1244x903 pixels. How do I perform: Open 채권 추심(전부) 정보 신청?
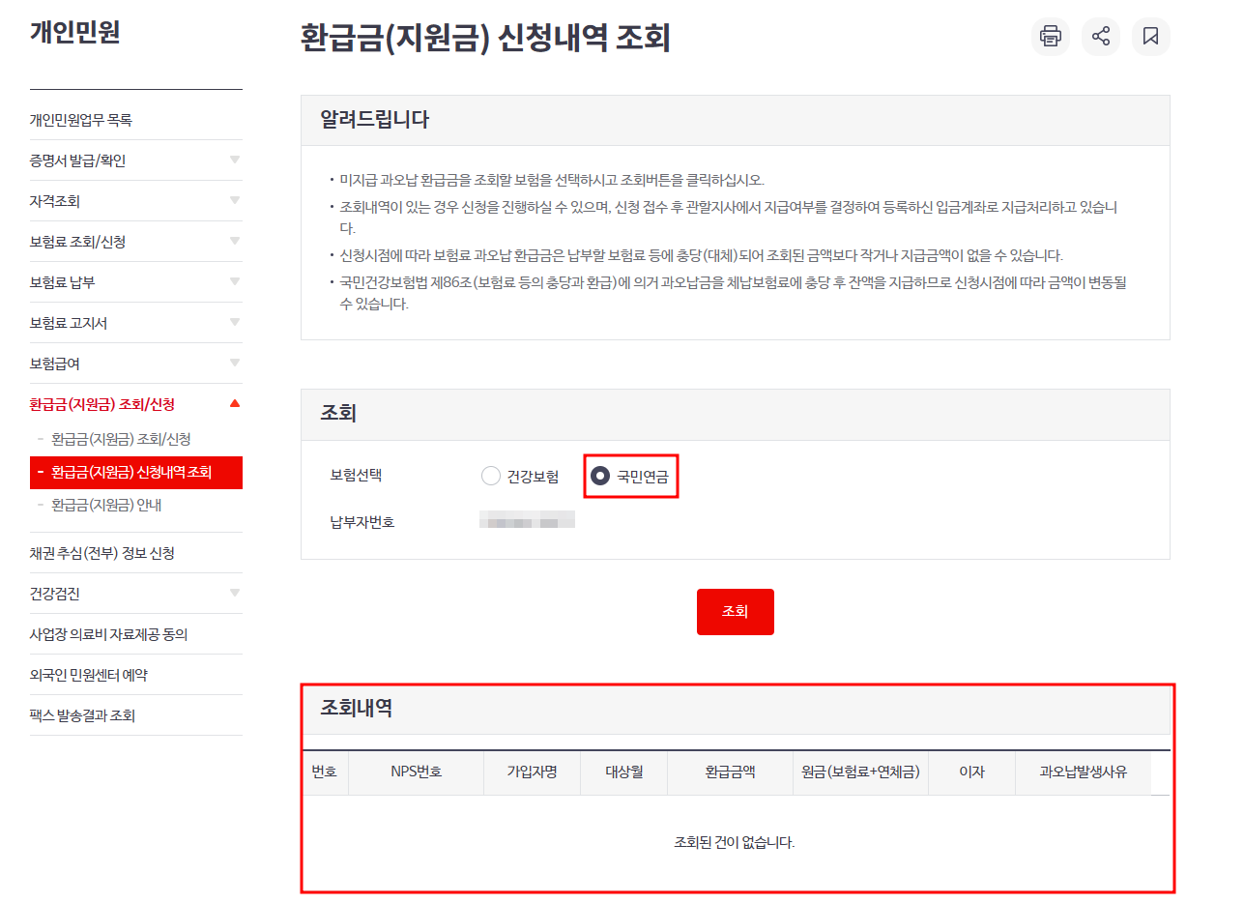pyautogui.click(x=102, y=553)
